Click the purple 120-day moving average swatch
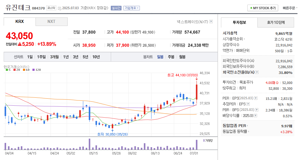The width and height of the screenshot is (303, 160). coord(33,70)
